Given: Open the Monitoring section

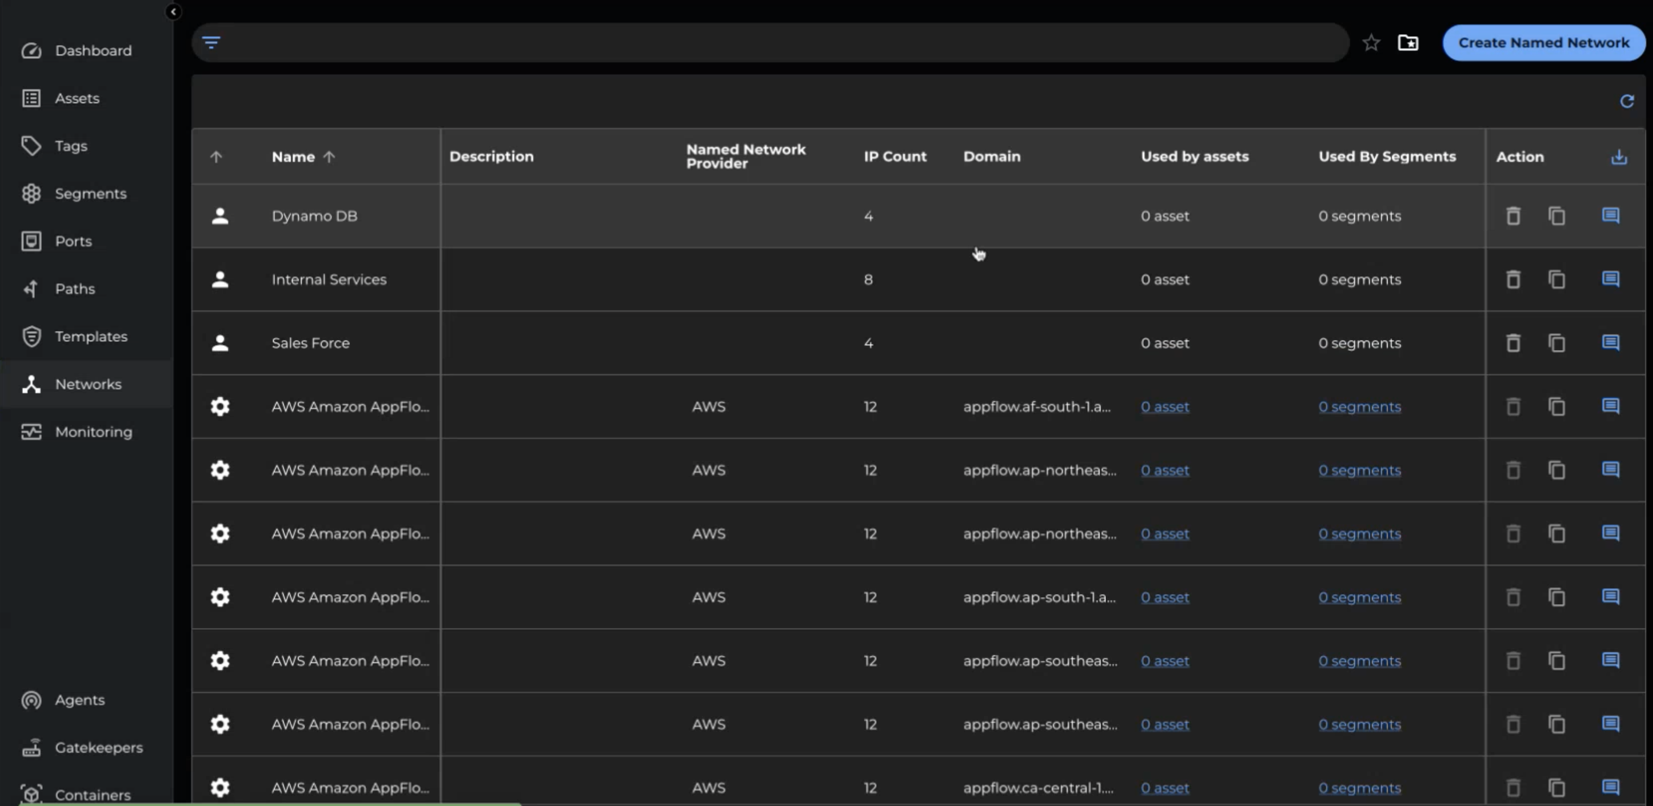Looking at the screenshot, I should 93,432.
